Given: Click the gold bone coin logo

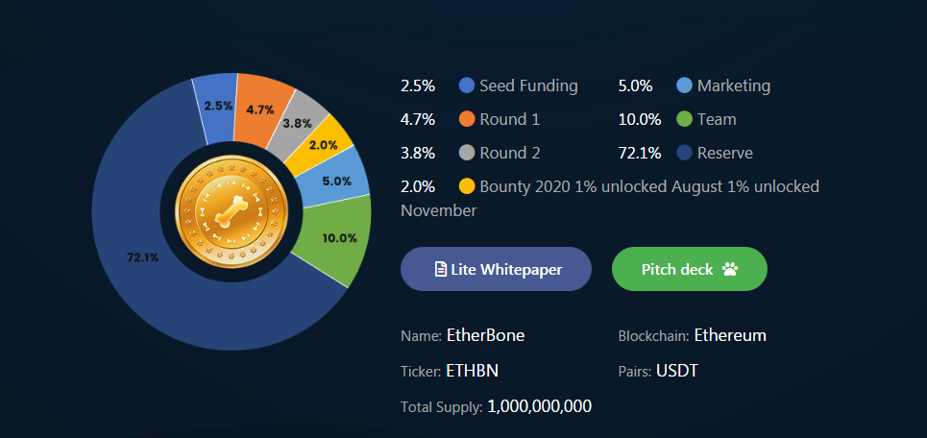Looking at the screenshot, I should tap(232, 211).
